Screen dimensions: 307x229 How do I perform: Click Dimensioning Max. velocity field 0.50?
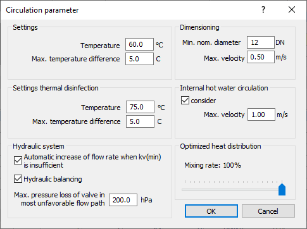[x=261, y=57]
